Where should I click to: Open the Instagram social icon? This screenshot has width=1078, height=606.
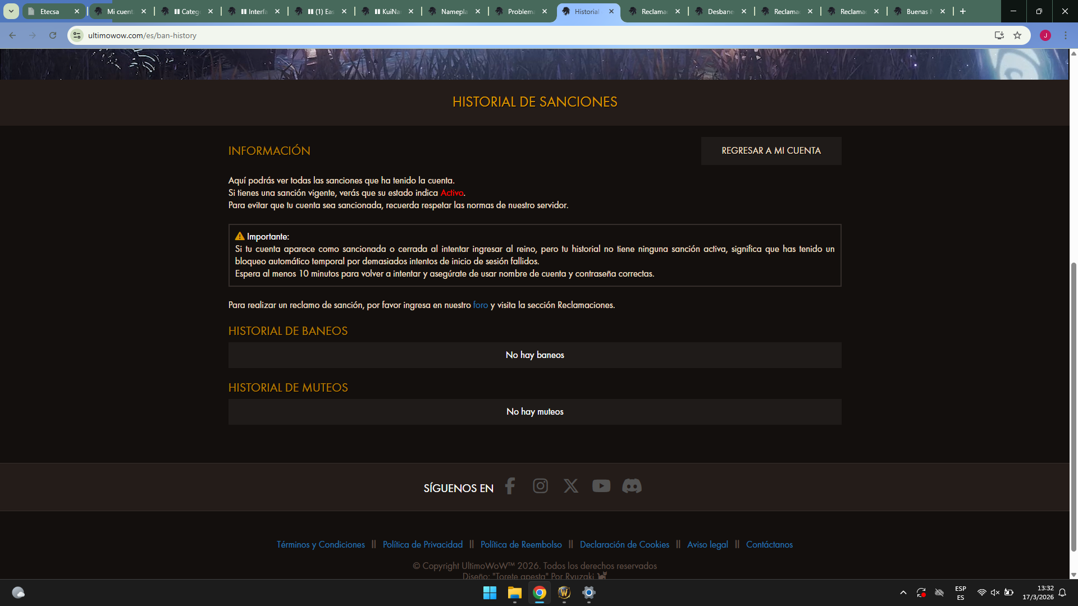coord(540,486)
